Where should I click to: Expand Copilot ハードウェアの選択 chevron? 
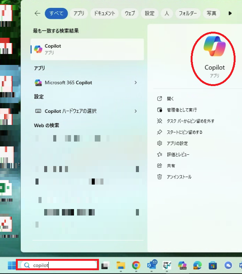coord(136,111)
